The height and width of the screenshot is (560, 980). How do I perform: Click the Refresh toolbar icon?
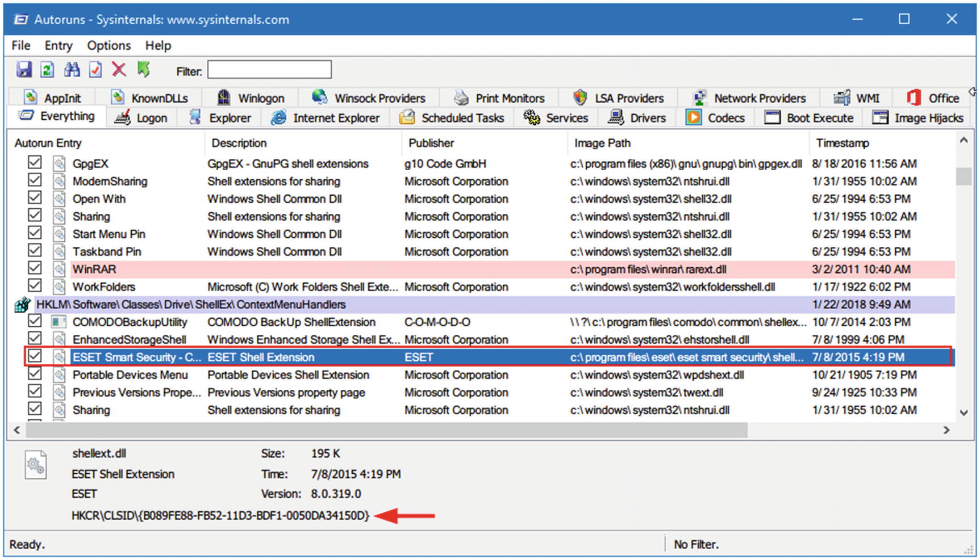click(x=47, y=70)
